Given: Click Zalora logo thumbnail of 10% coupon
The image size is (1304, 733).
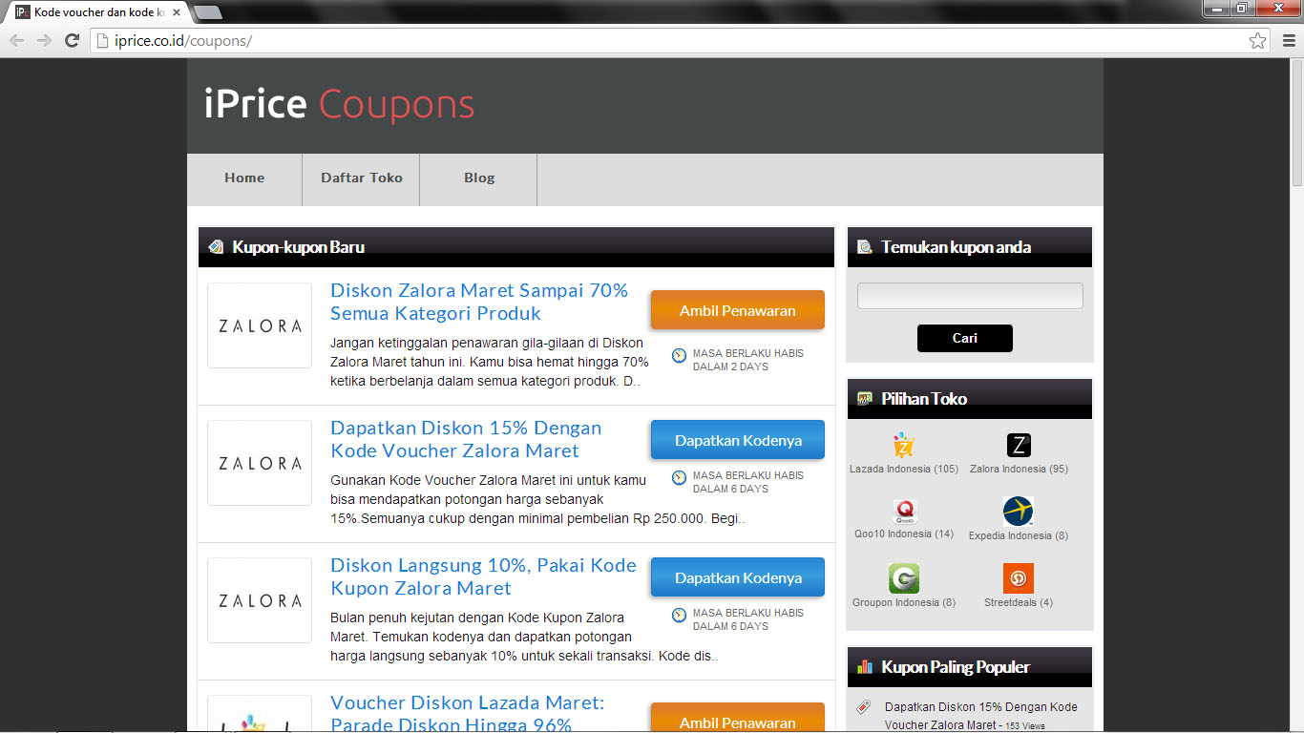Looking at the screenshot, I should point(260,600).
